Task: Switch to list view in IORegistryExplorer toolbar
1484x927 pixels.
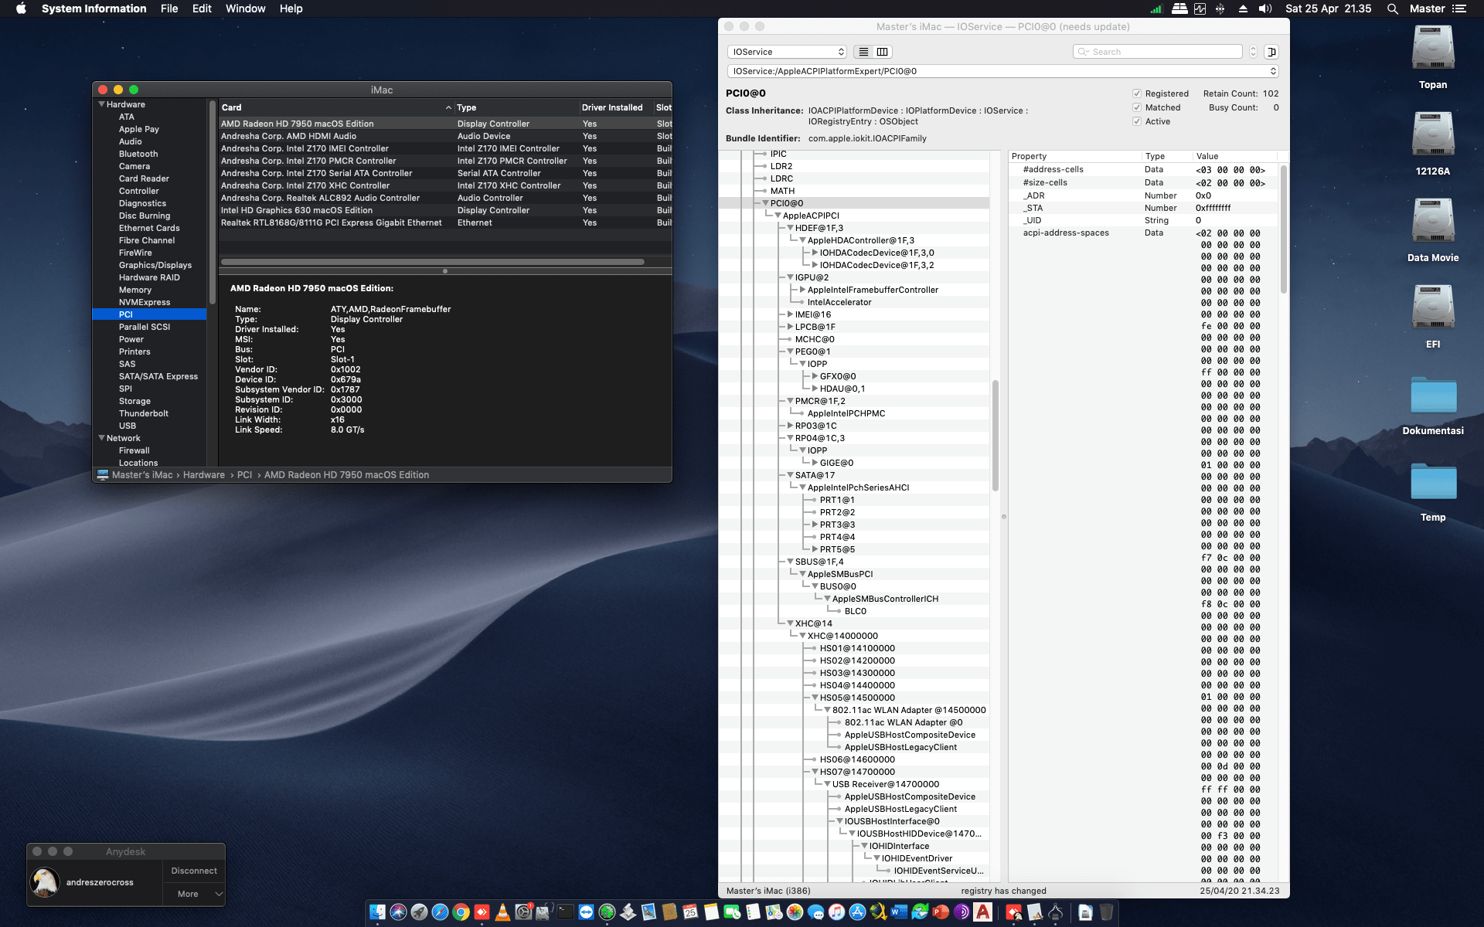Action: tap(863, 52)
